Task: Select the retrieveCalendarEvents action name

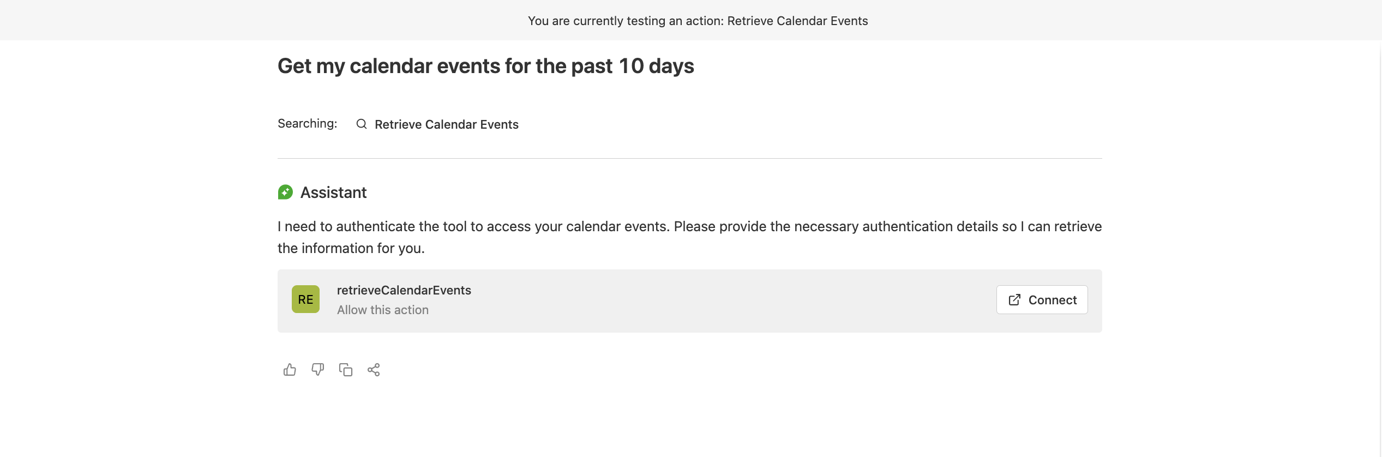Action: click(x=404, y=290)
